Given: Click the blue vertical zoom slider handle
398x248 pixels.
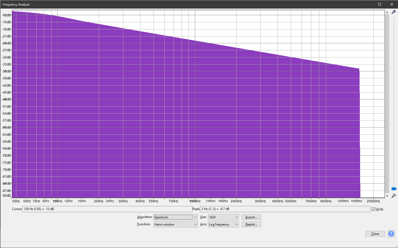Looking at the screenshot, I should (394, 189).
